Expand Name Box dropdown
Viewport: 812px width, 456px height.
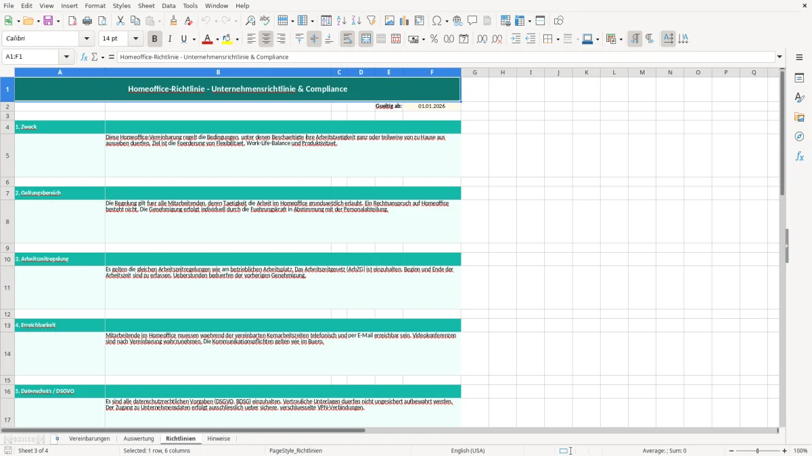pos(66,57)
